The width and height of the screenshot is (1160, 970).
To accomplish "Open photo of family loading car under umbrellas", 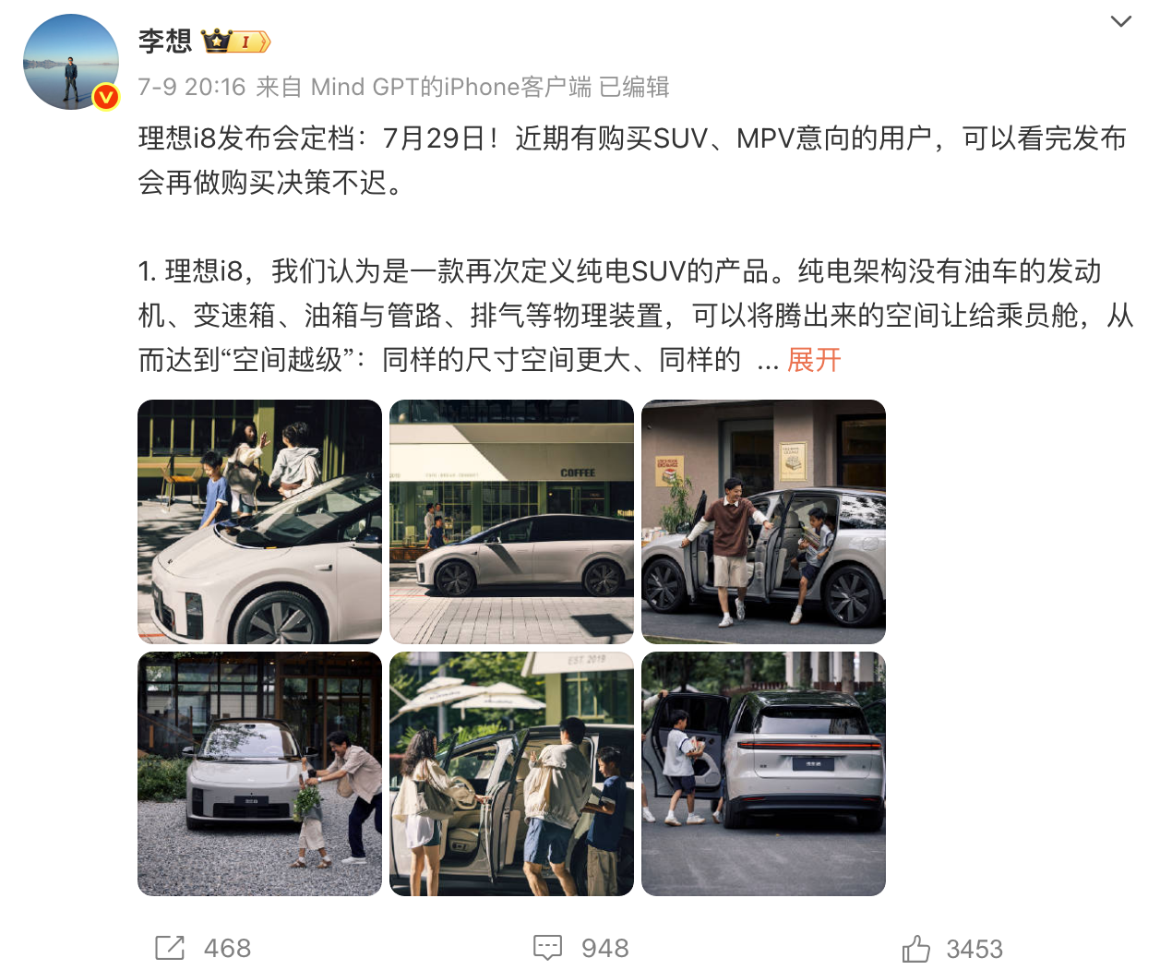I will [x=511, y=773].
